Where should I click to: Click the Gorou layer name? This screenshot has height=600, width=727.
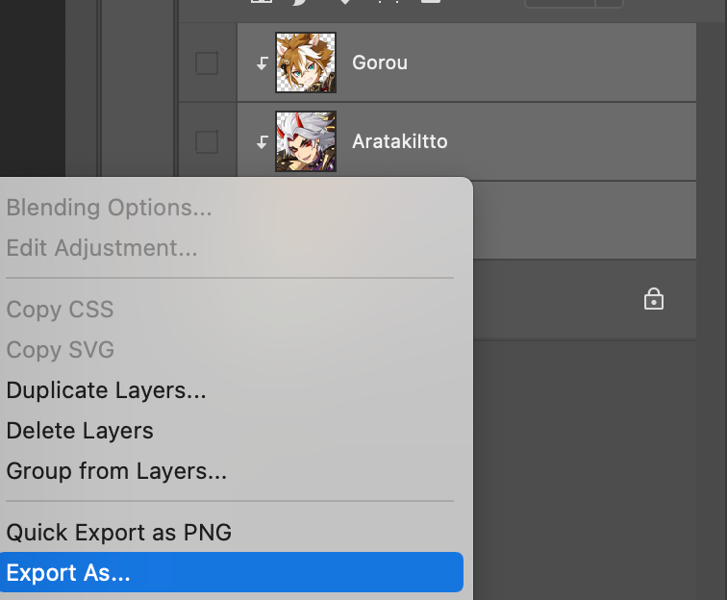[x=380, y=63]
